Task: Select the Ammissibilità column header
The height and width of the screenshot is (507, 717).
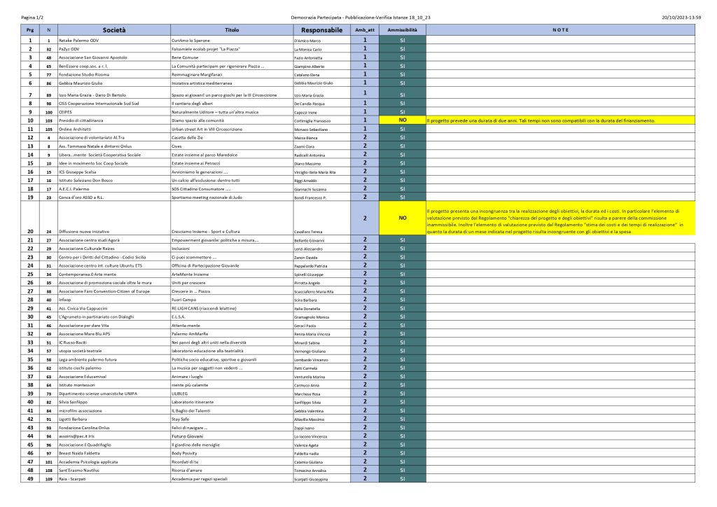Action: click(402, 30)
